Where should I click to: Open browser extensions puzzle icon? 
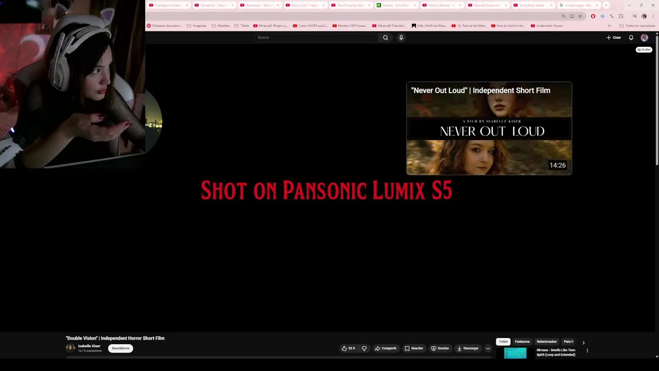tap(621, 16)
